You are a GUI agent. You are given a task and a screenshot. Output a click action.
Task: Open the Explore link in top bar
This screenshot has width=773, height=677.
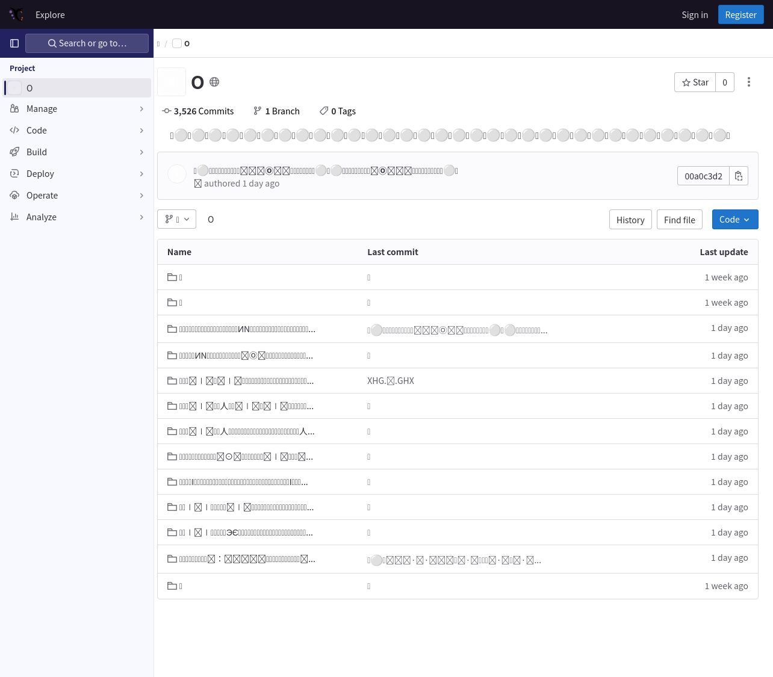coord(50,14)
